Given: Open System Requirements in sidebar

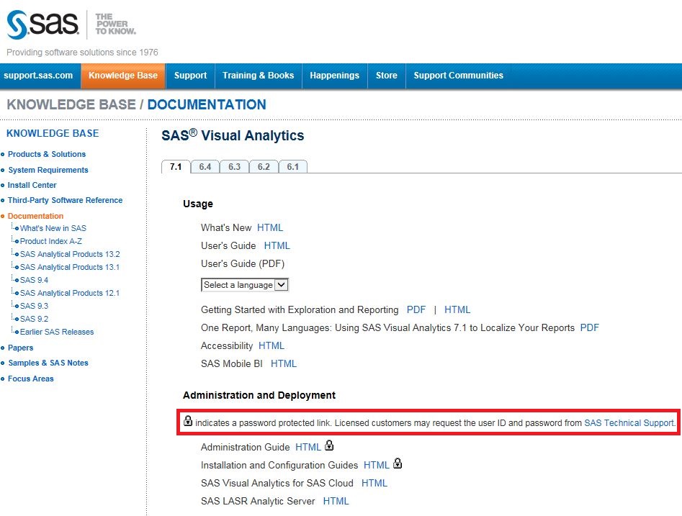Looking at the screenshot, I should tap(48, 170).
